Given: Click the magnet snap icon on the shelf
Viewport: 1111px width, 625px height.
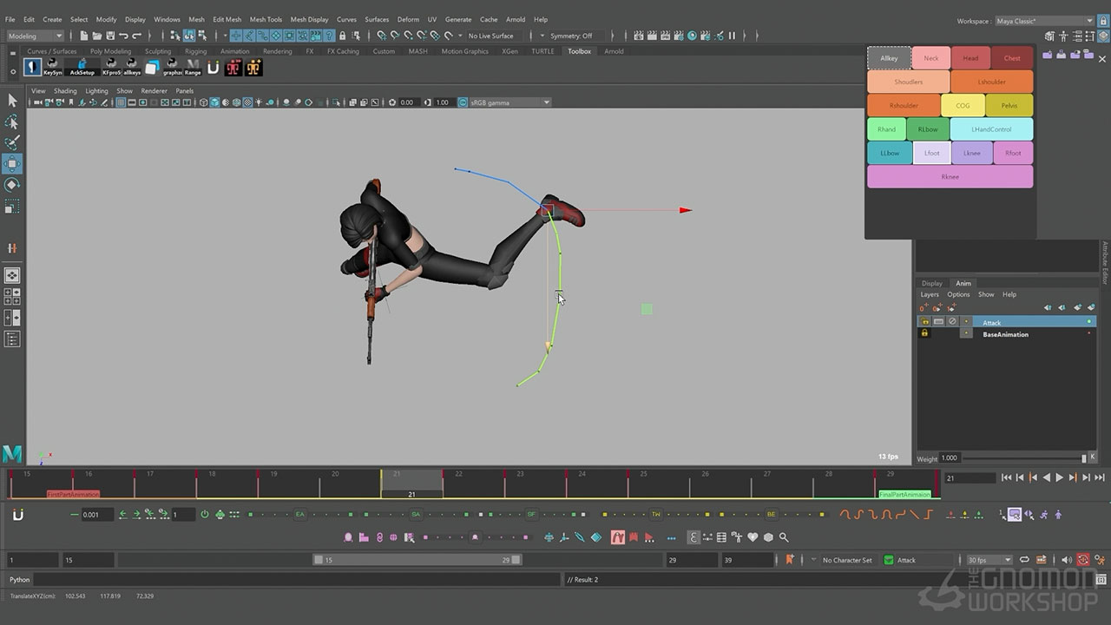Looking at the screenshot, I should point(213,67).
